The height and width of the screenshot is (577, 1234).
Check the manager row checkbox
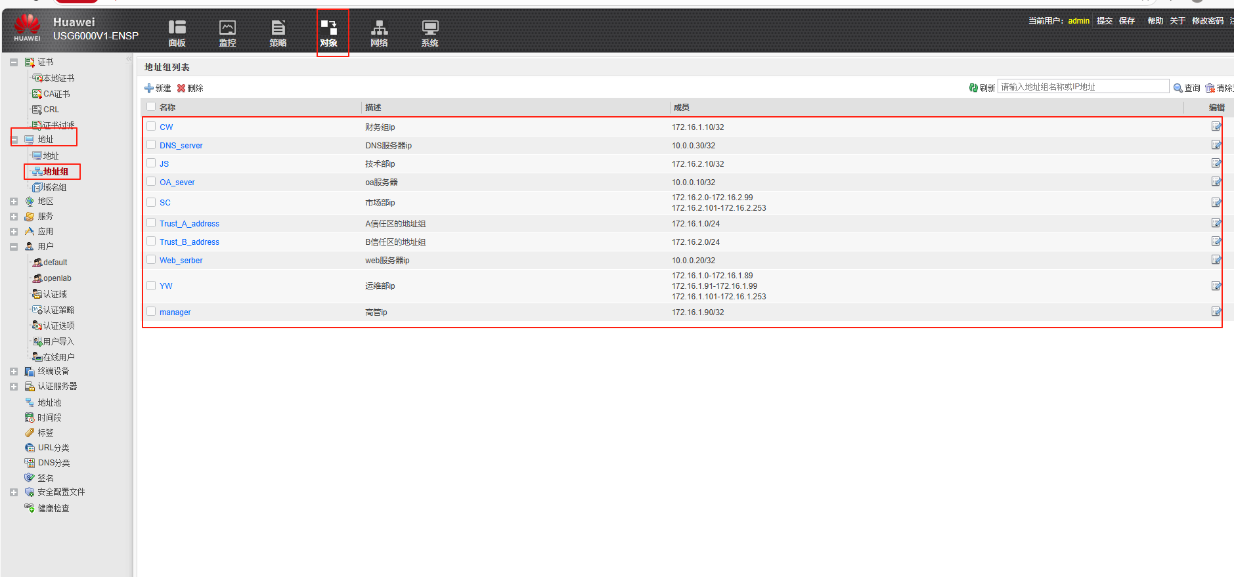(x=151, y=311)
